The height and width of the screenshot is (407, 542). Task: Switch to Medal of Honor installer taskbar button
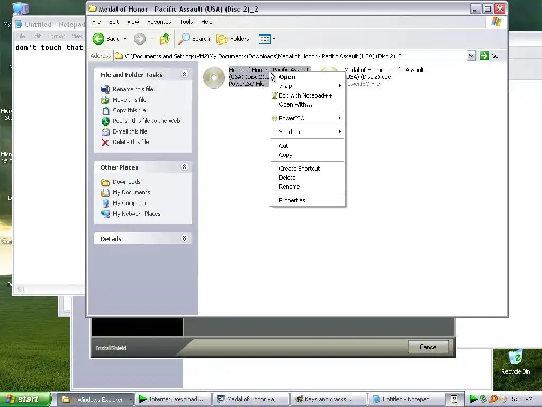click(x=250, y=400)
